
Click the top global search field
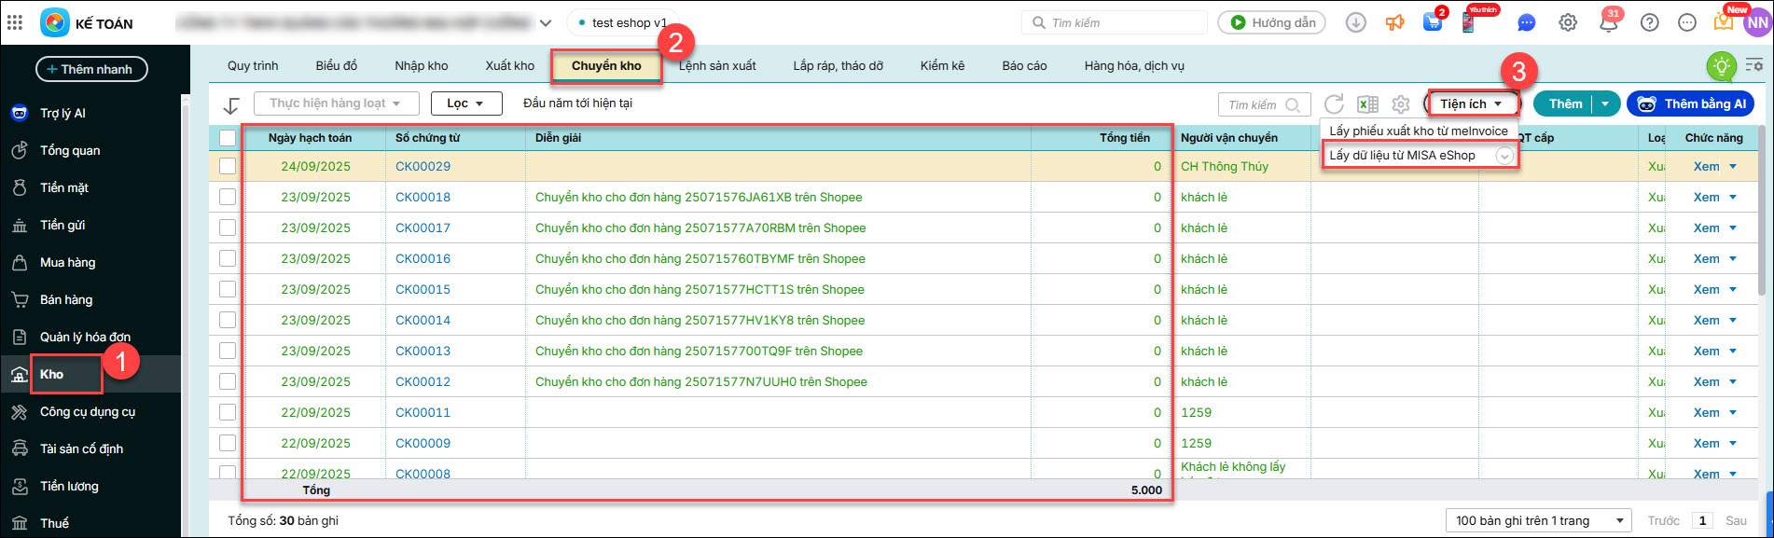click(x=1115, y=23)
